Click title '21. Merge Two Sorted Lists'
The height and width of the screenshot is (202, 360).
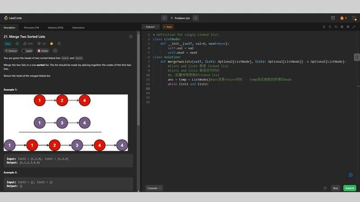click(24, 36)
